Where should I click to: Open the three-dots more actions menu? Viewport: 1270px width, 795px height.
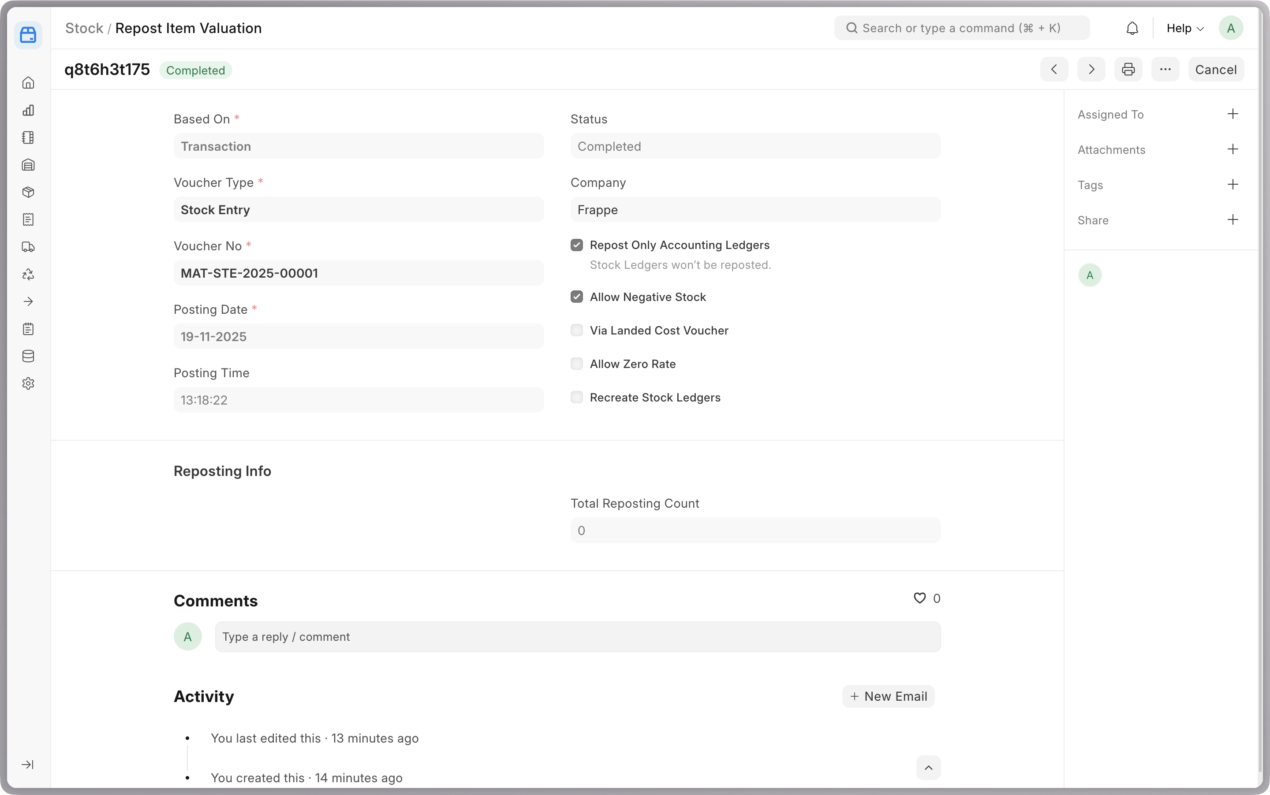click(x=1165, y=69)
